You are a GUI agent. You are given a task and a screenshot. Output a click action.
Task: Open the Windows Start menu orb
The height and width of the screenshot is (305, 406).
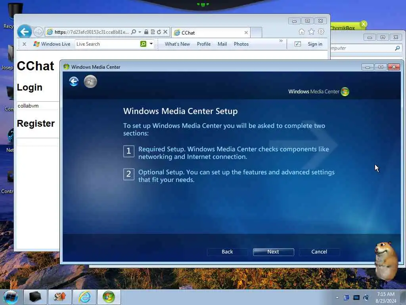point(11,297)
